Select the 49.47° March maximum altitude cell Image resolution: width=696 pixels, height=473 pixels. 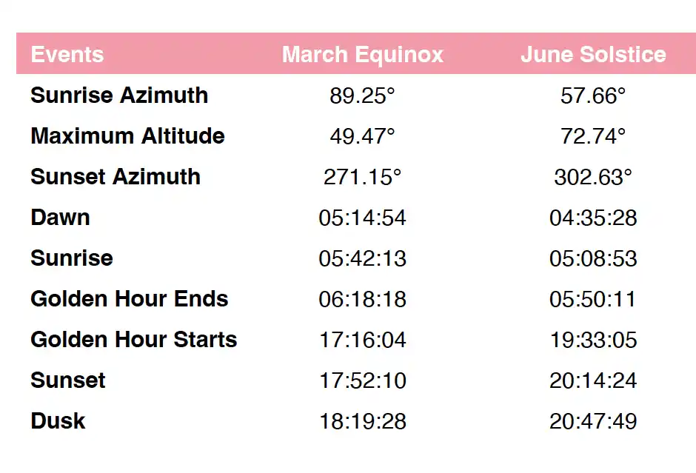(362, 137)
